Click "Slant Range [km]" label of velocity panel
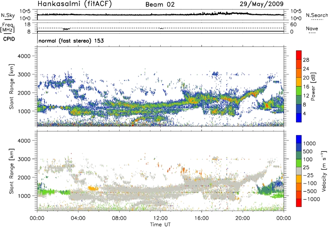 [11, 171]
